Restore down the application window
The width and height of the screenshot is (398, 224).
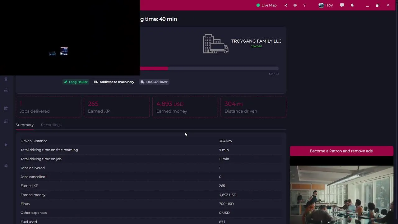pos(377,5)
